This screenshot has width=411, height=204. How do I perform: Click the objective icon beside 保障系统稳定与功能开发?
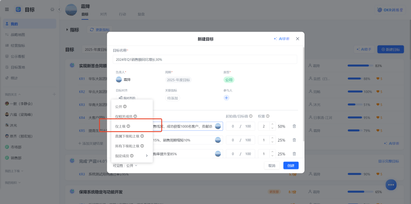[x=72, y=192]
